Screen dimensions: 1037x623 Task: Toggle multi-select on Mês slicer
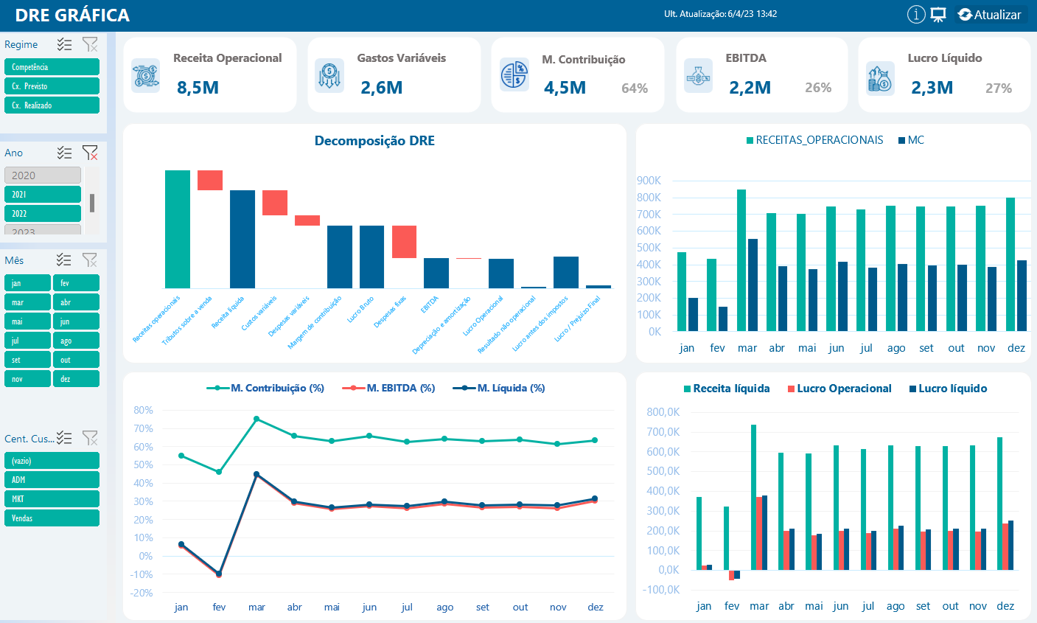65,260
